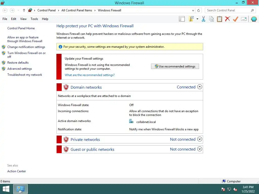The image size is (259, 194).
Task: Go up one level with Up arrow
Action: [24, 10]
